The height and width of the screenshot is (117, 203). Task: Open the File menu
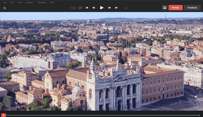[x=5, y=3]
